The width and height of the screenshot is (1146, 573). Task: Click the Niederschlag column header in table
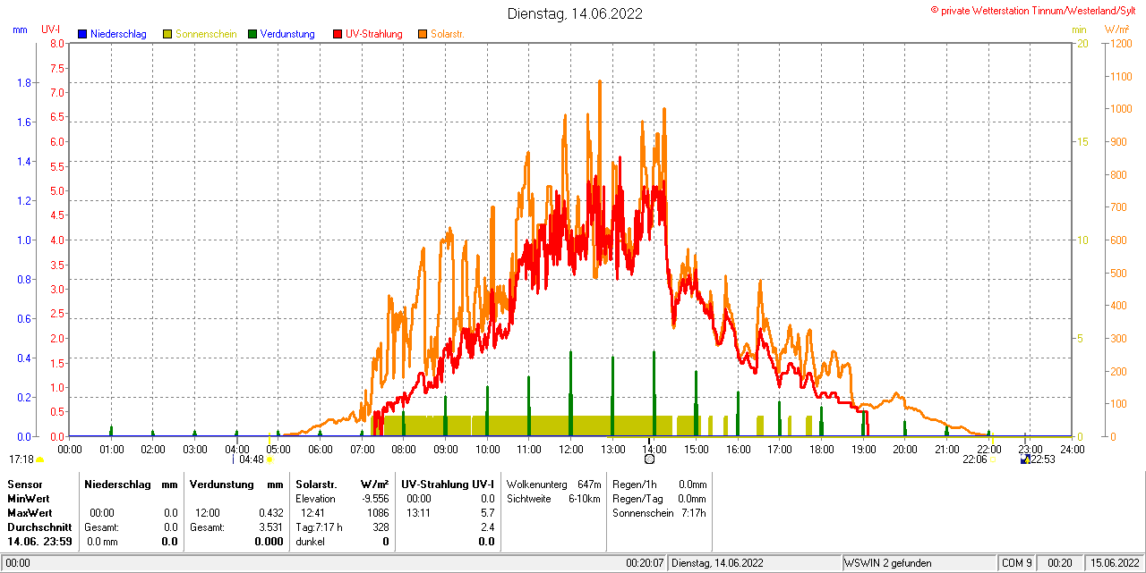pyautogui.click(x=116, y=484)
